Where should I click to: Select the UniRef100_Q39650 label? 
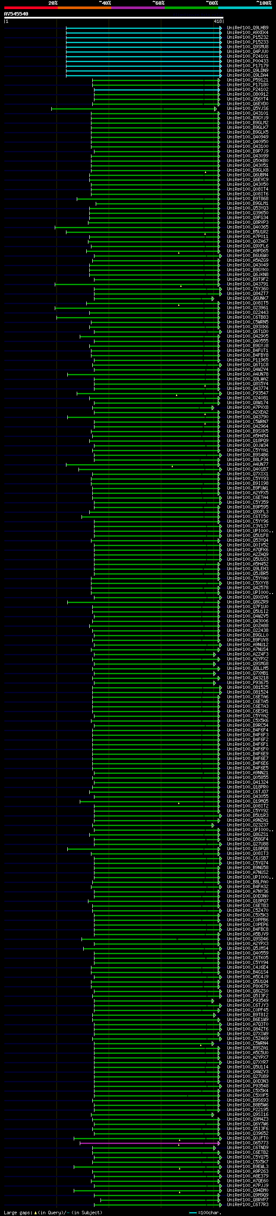248,213
